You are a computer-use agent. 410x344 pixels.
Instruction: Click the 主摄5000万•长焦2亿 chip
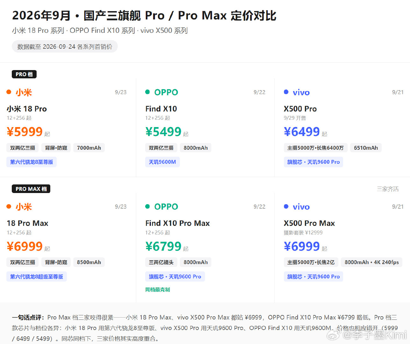[x=311, y=262]
